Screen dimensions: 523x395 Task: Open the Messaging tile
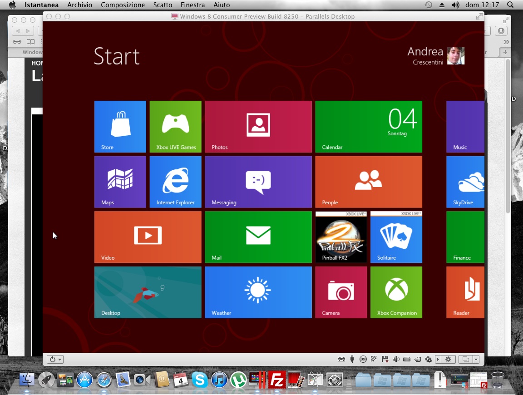258,182
